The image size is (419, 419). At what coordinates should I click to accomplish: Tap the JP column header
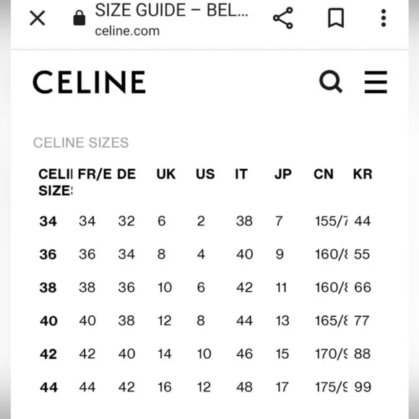(x=282, y=174)
